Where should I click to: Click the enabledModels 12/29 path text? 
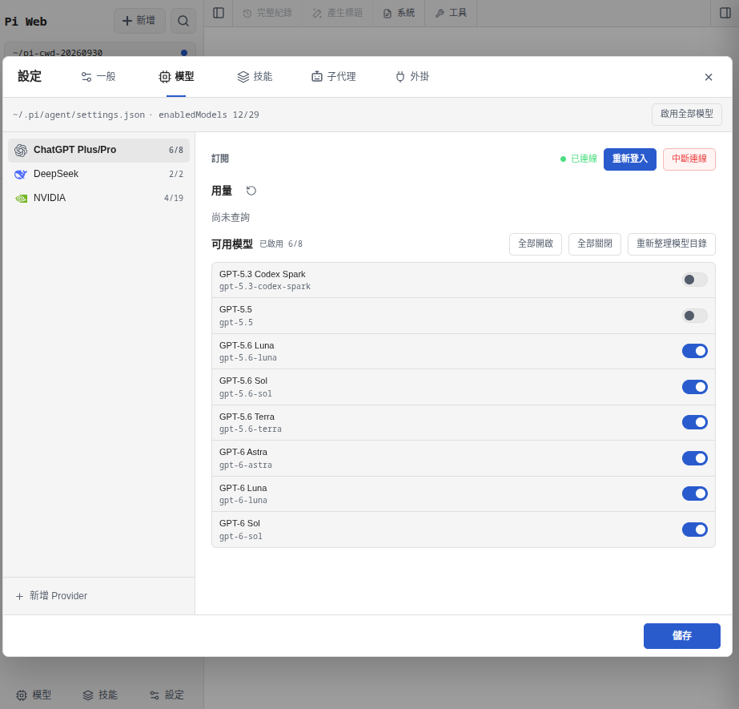point(208,115)
